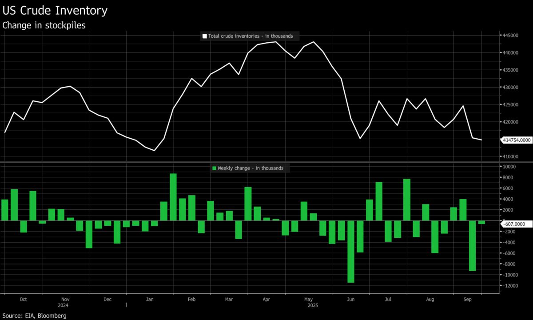533x320 pixels.
Task: Click the largest negative green bar in June
Action: [x=351, y=251]
